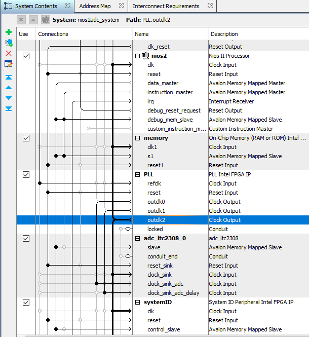
Task: Select the debug_reset_request row
Action: [163, 110]
